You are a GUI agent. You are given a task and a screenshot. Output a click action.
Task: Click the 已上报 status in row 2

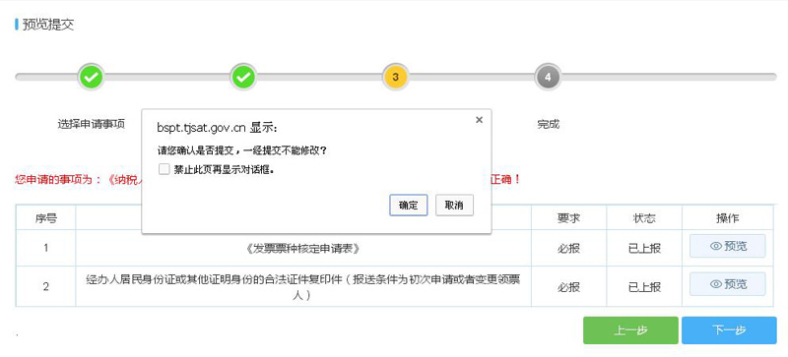[644, 287]
